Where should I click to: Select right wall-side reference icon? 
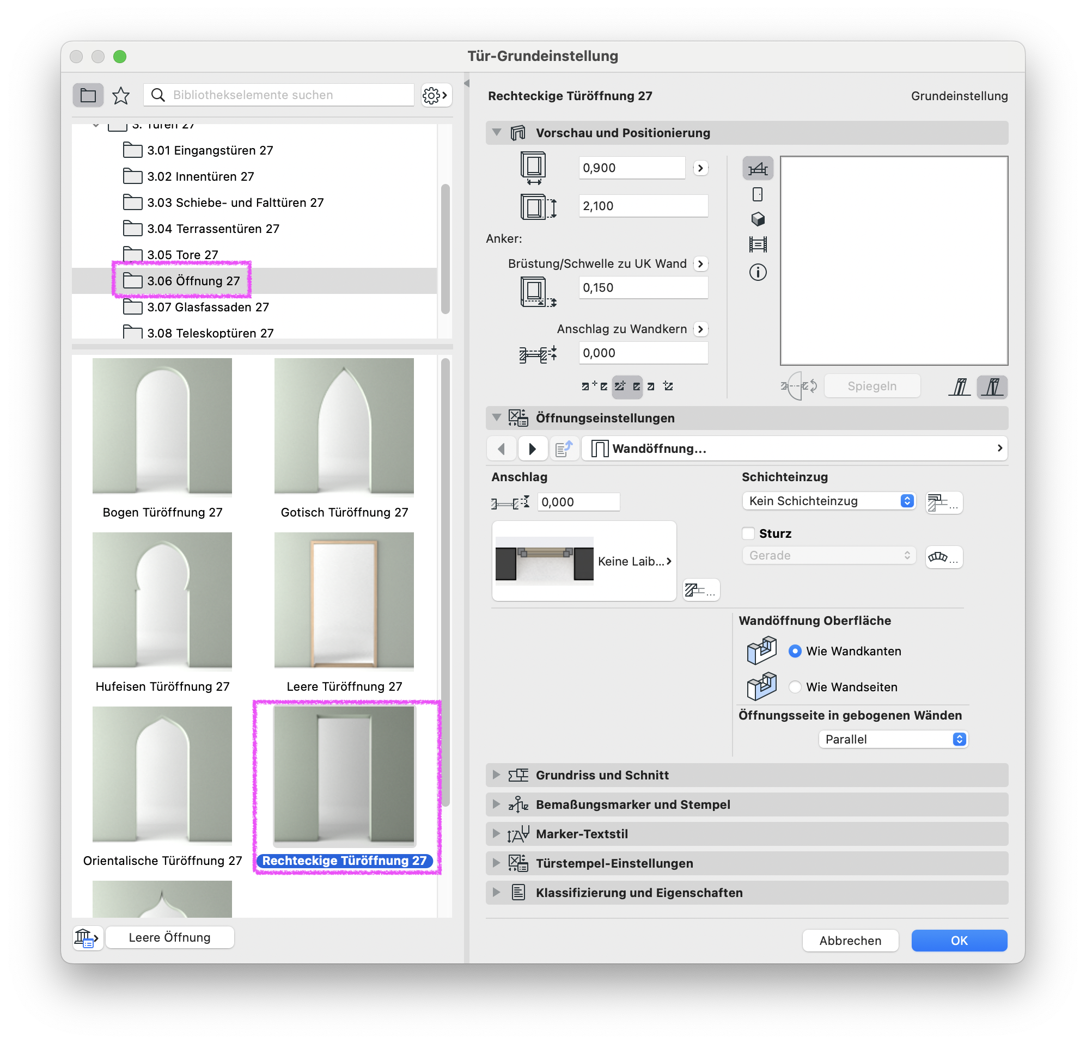point(992,386)
